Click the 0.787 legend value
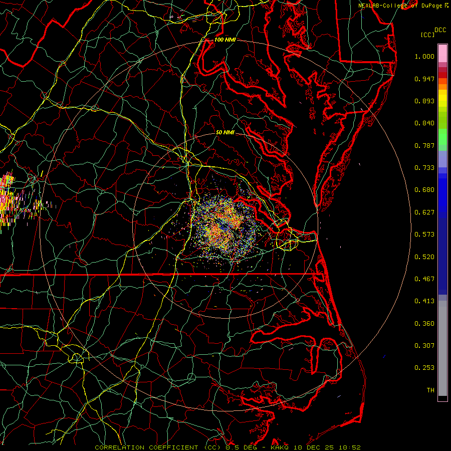451x451 pixels. [424, 145]
